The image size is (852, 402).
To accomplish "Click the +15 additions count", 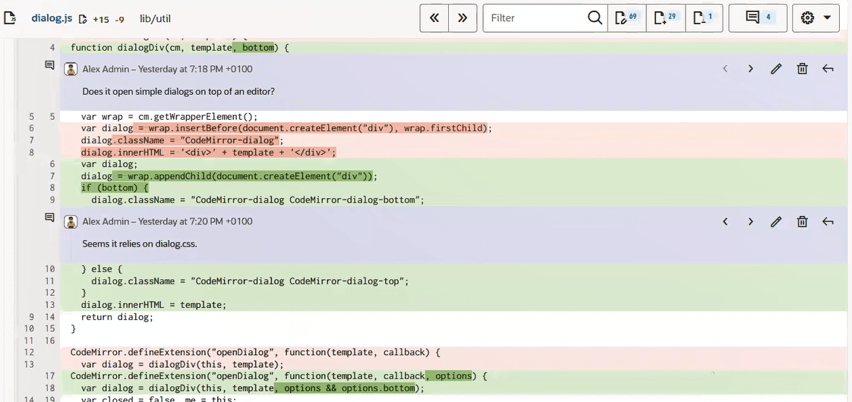I will pyautogui.click(x=101, y=20).
